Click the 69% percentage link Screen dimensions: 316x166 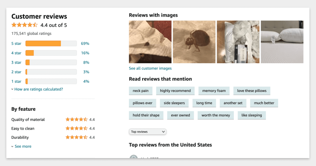pyautogui.click(x=85, y=44)
